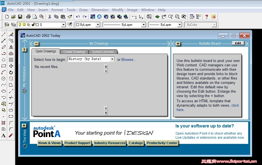Click the Cut scissors icon

coord(50,17)
